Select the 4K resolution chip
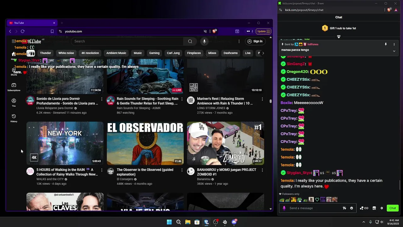This screenshot has width=403, height=227. (90, 53)
